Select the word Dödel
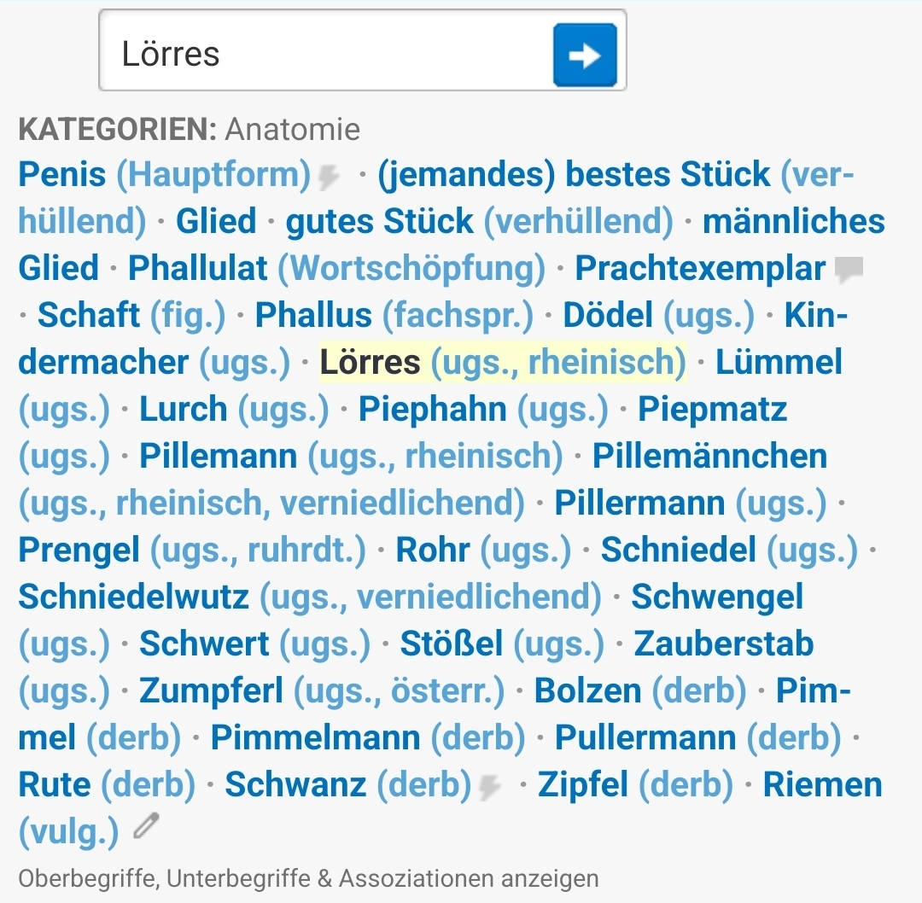The width and height of the screenshot is (922, 903). 607,315
